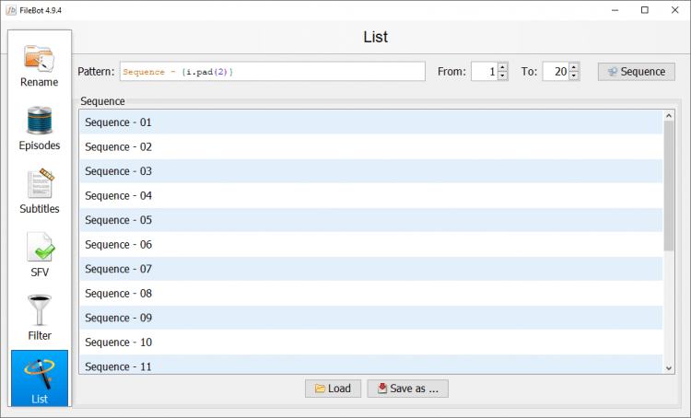Select row "Sequence - 04"
Screen dimensions: 691x418
point(371,195)
